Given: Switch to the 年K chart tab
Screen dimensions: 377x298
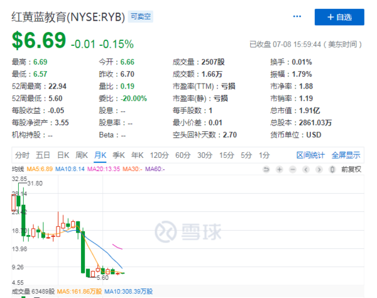Looking at the screenshot, I should (x=137, y=155).
